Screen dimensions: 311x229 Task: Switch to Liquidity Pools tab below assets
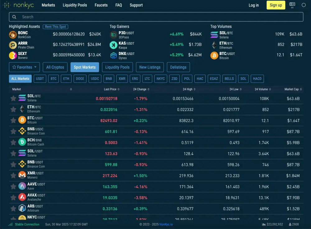tap(117, 67)
